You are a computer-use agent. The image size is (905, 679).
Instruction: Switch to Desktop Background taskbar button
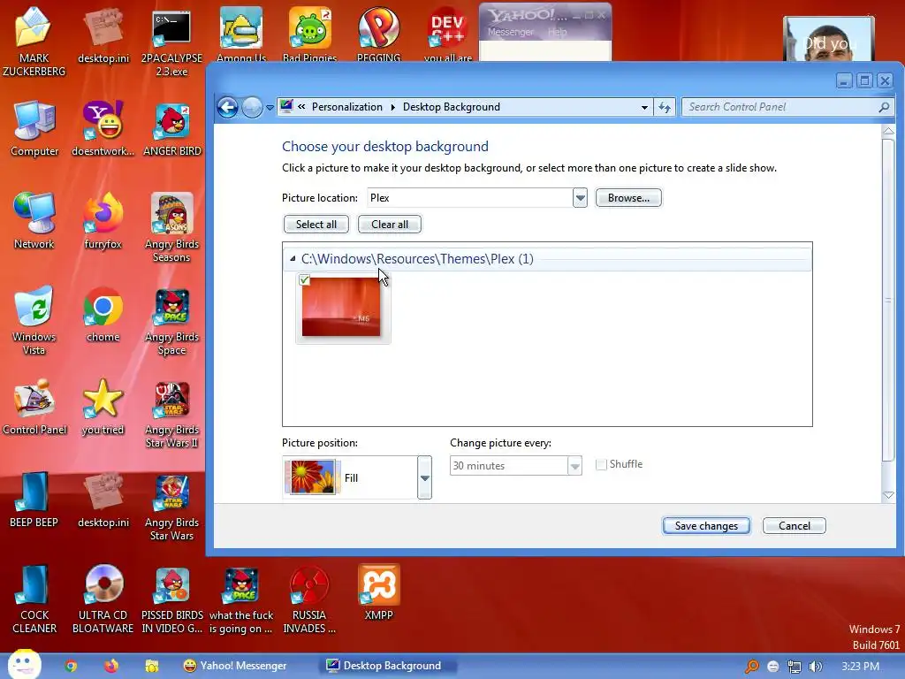pos(388,666)
